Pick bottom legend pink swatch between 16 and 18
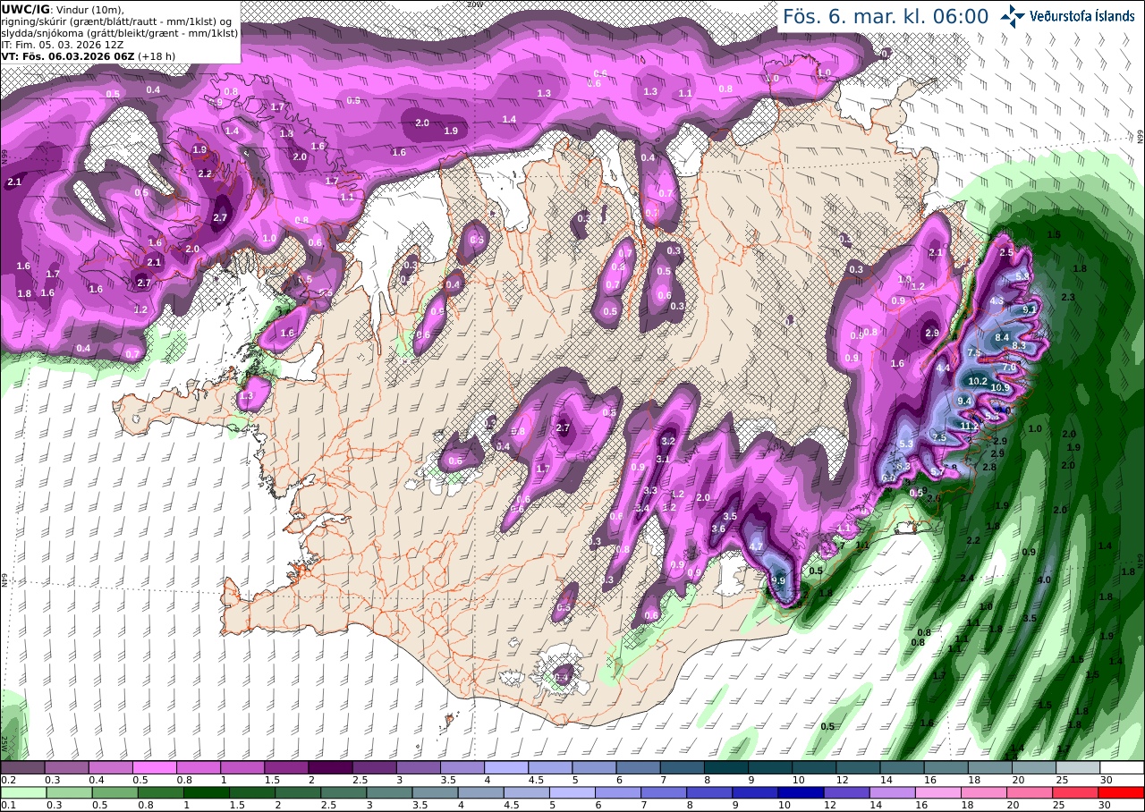The width and height of the screenshot is (1145, 812). (937, 792)
